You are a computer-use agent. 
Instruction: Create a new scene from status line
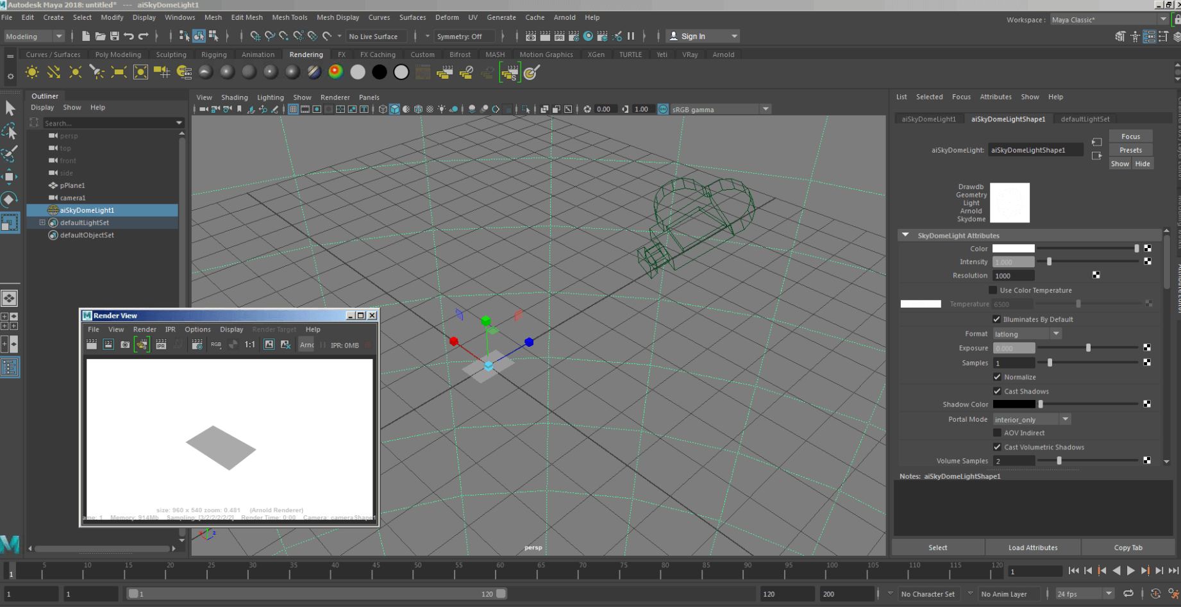coord(86,36)
